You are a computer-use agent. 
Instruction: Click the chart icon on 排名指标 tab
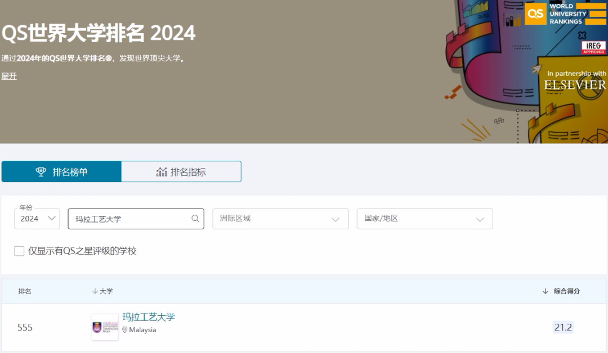(x=162, y=171)
